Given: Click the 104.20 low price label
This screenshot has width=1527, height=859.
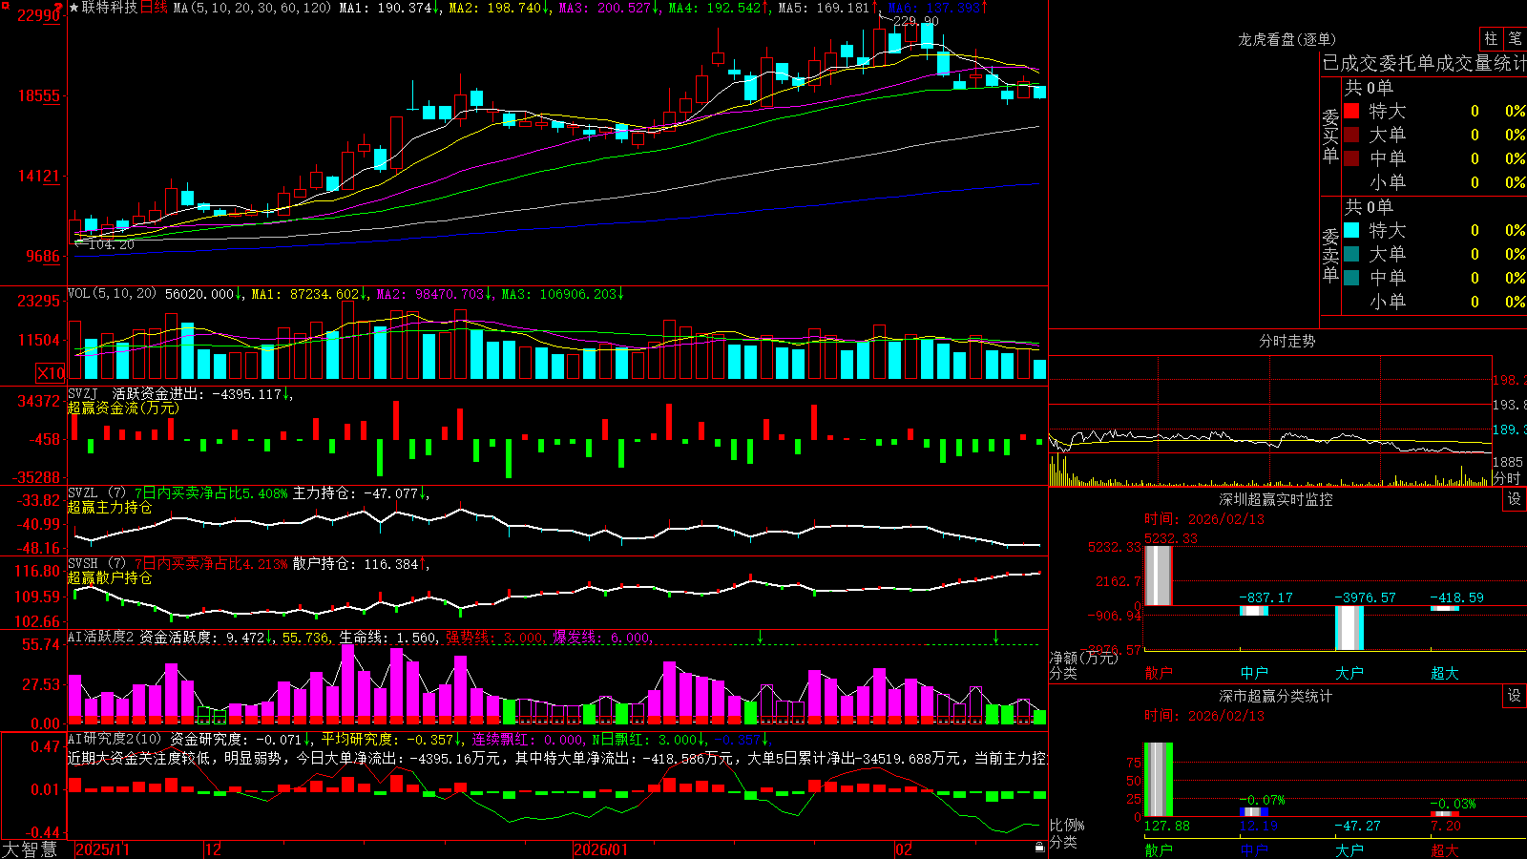Looking at the screenshot, I should (112, 244).
